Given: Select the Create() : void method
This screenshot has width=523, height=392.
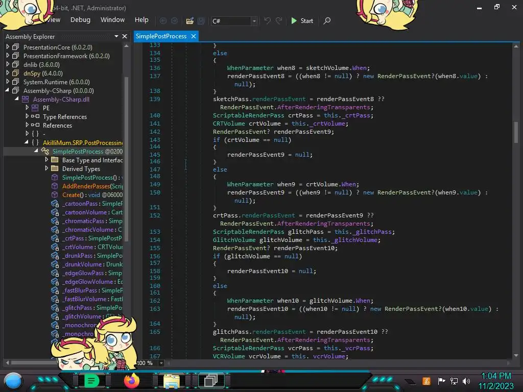Looking at the screenshot, I should (x=92, y=194).
